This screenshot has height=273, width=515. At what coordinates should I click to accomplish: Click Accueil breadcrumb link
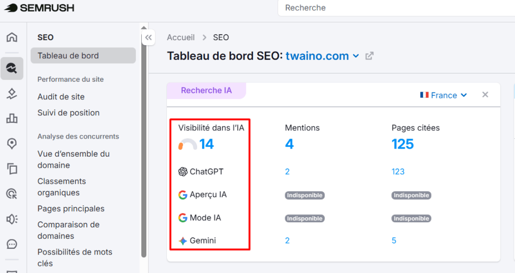(181, 37)
